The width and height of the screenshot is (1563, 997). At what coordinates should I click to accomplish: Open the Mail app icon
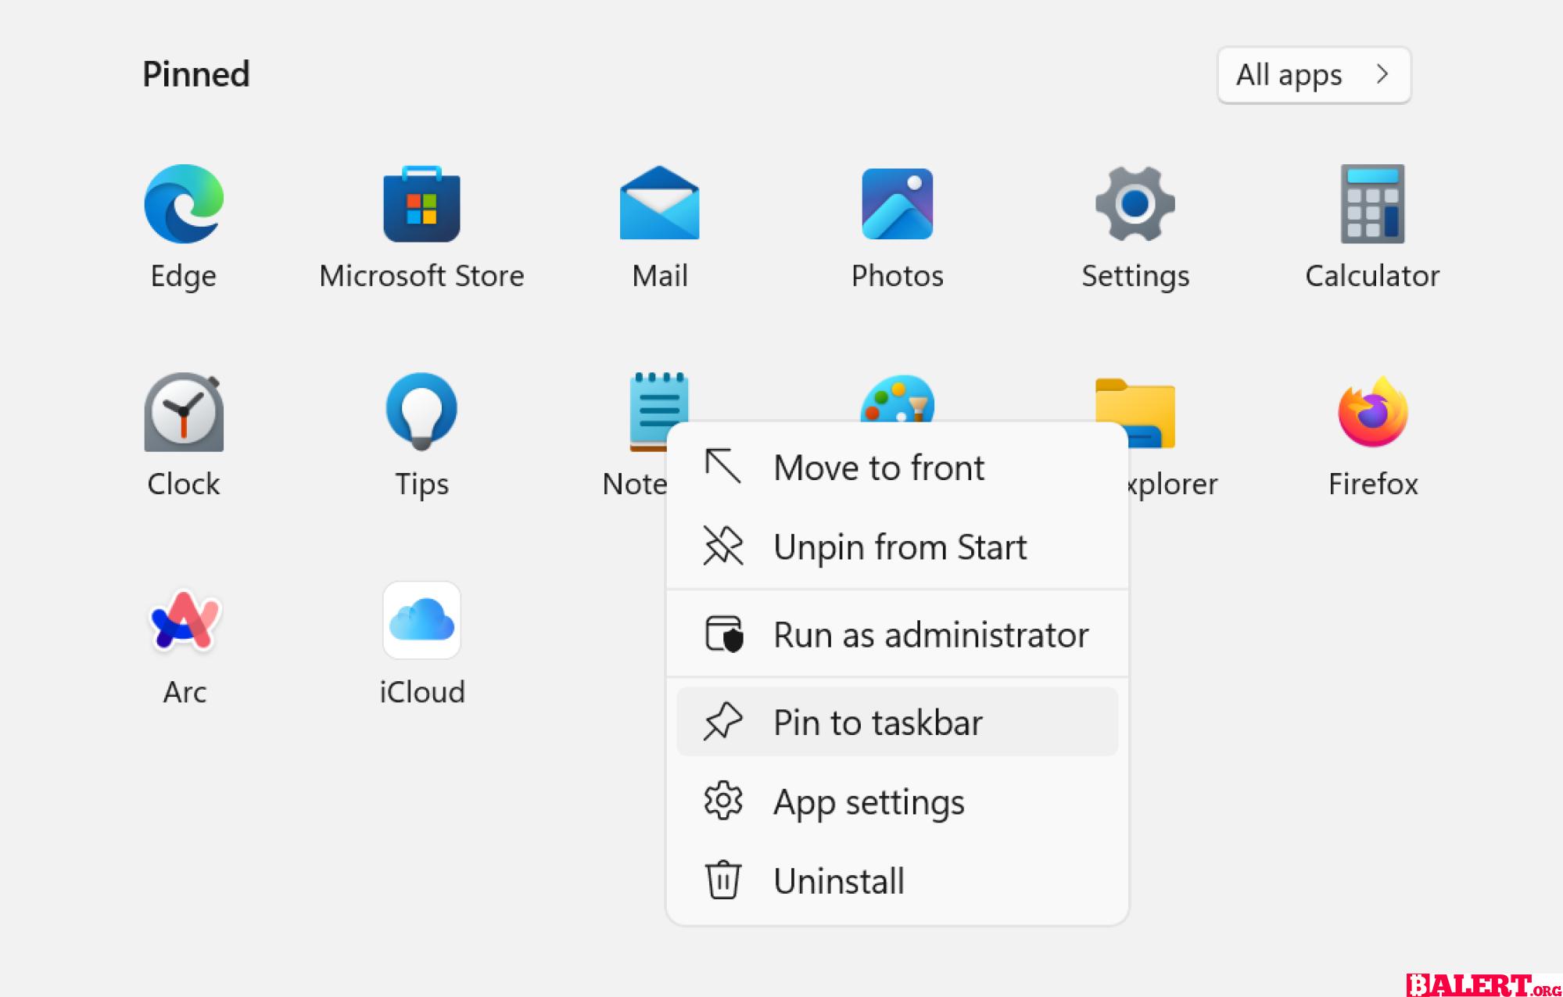pyautogui.click(x=659, y=203)
